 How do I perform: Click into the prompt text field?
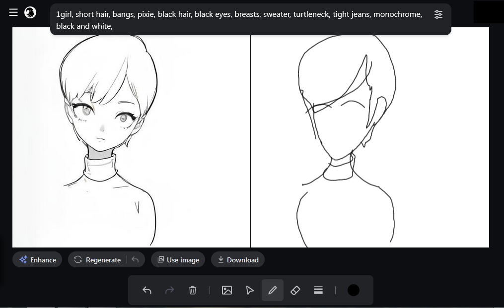point(239,20)
